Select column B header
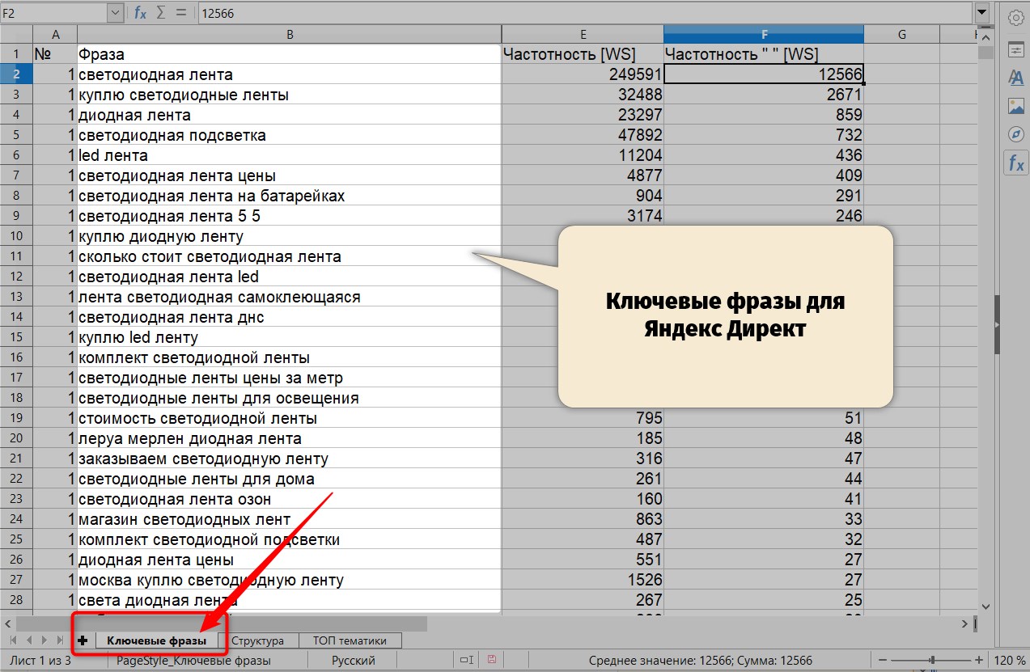This screenshot has width=1030, height=672. (x=290, y=34)
